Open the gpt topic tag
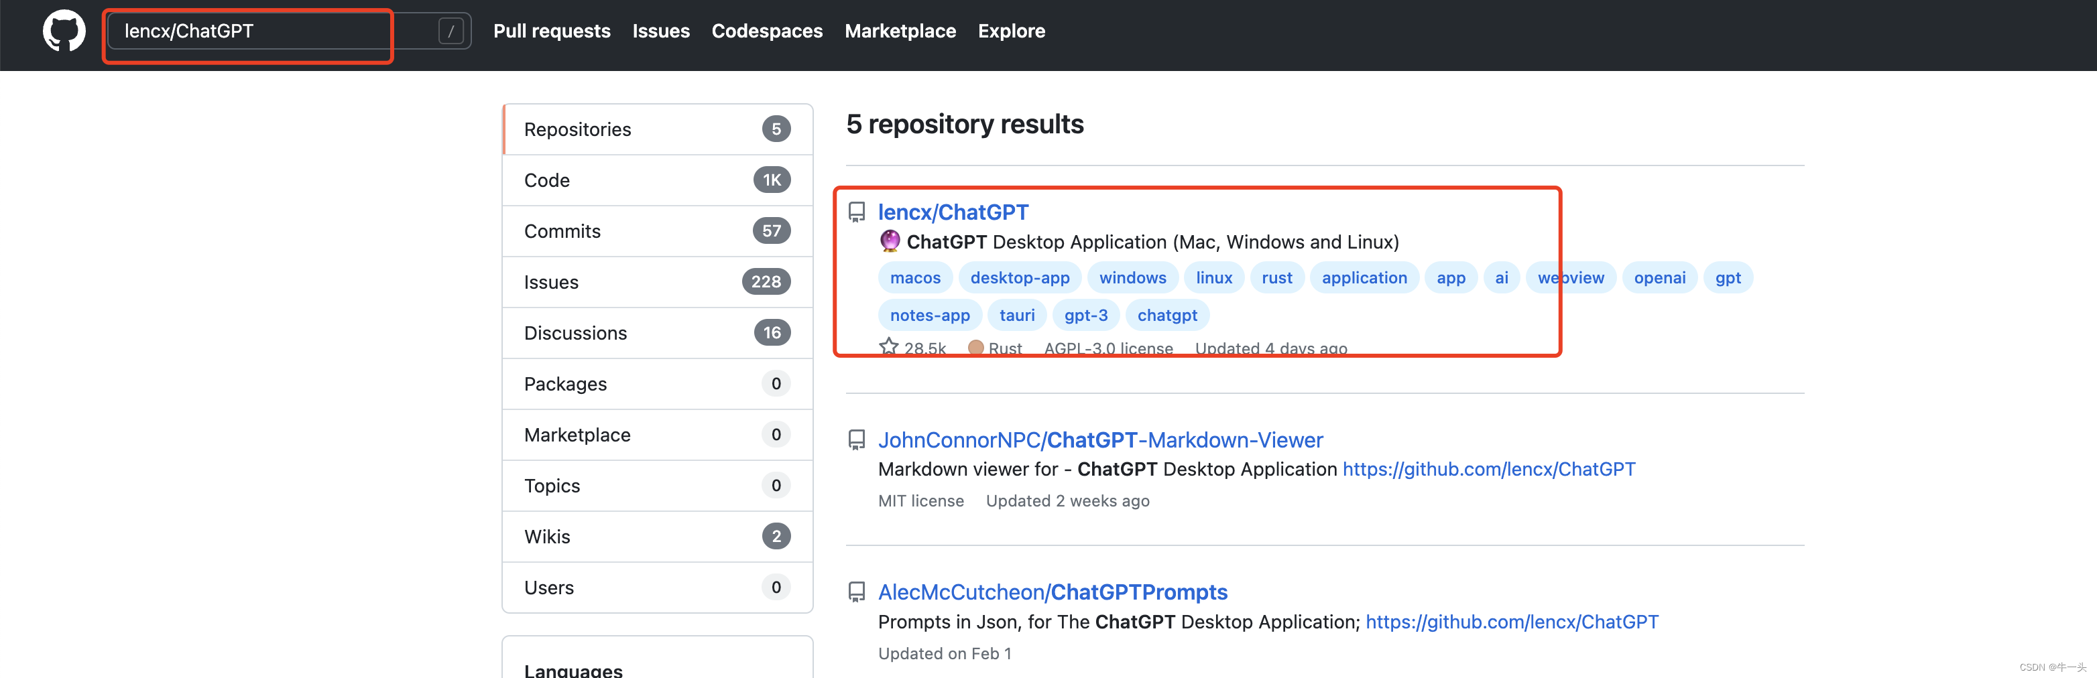Image resolution: width=2097 pixels, height=678 pixels. click(1728, 277)
